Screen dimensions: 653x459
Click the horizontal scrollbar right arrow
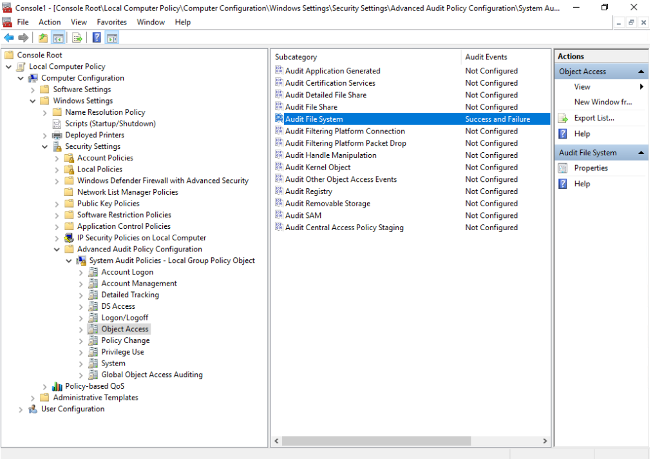[545, 442]
